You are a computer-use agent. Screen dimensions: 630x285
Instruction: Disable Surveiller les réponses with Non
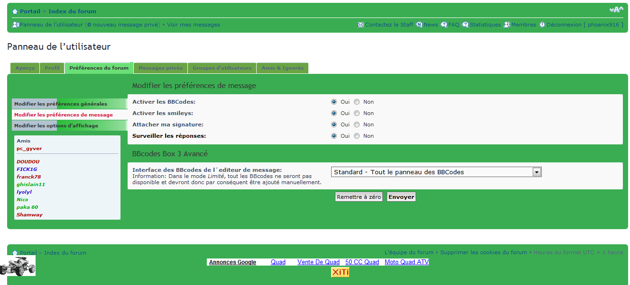(x=357, y=136)
